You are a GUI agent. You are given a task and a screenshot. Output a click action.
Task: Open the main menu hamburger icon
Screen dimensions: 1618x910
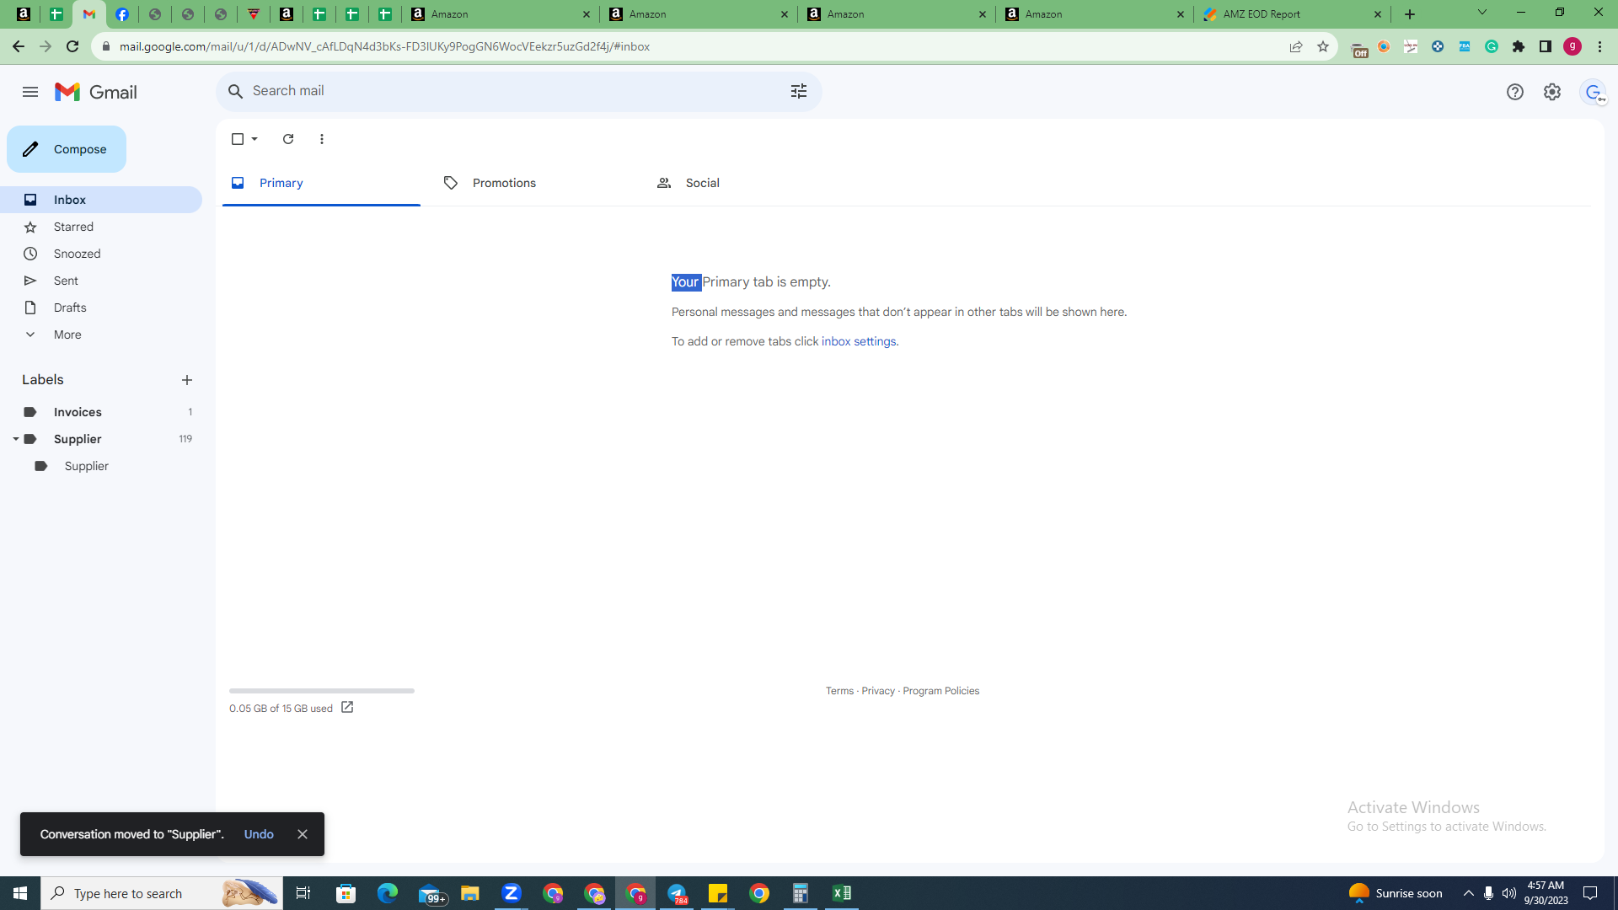[x=30, y=92]
